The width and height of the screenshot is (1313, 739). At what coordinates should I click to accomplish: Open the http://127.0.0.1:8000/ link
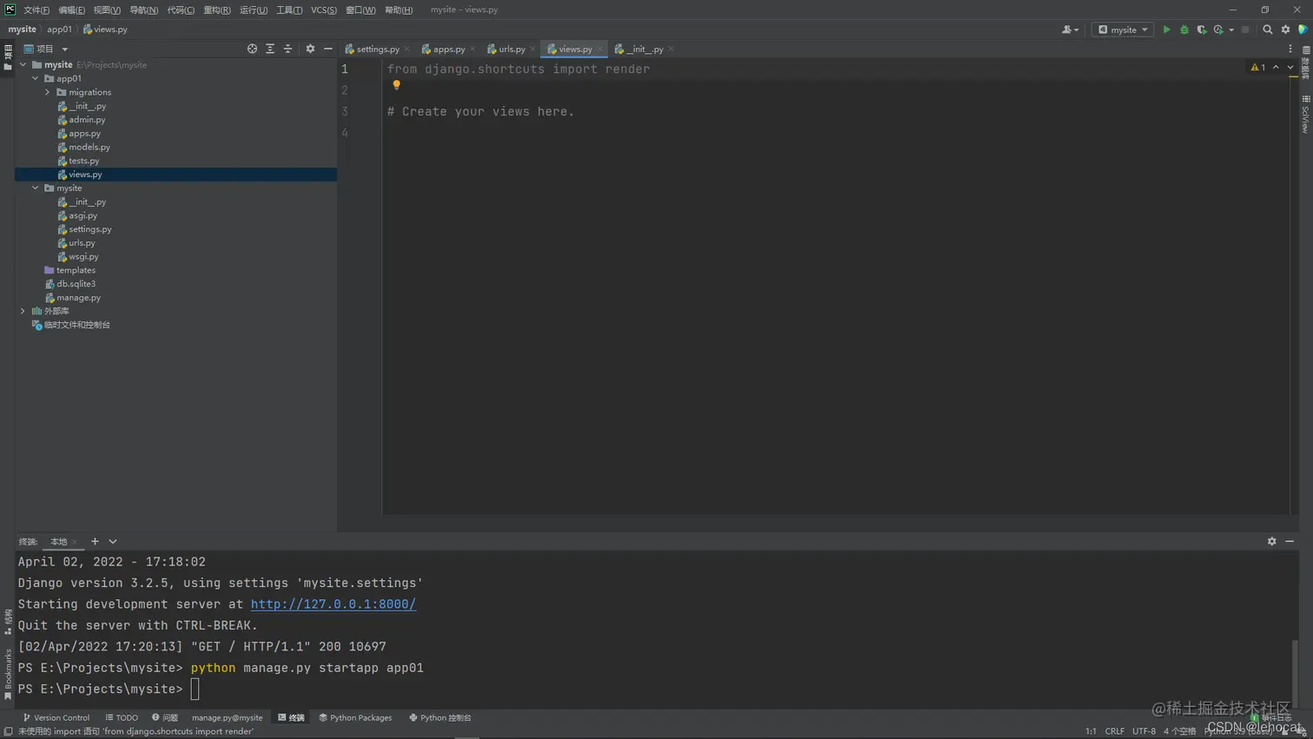[333, 604]
